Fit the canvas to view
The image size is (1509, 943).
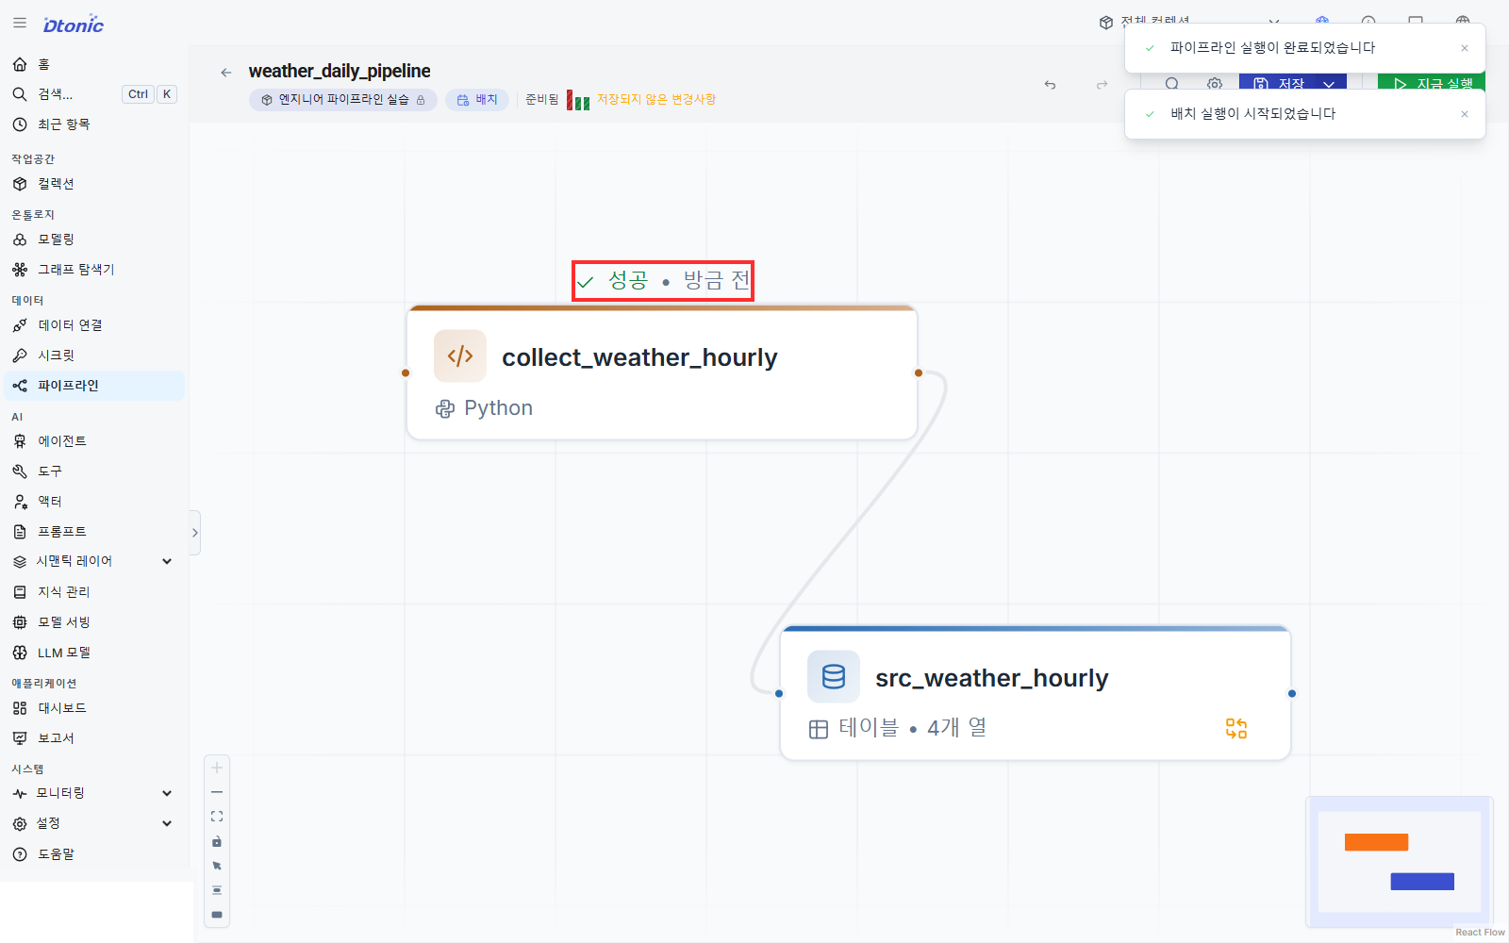click(x=217, y=817)
